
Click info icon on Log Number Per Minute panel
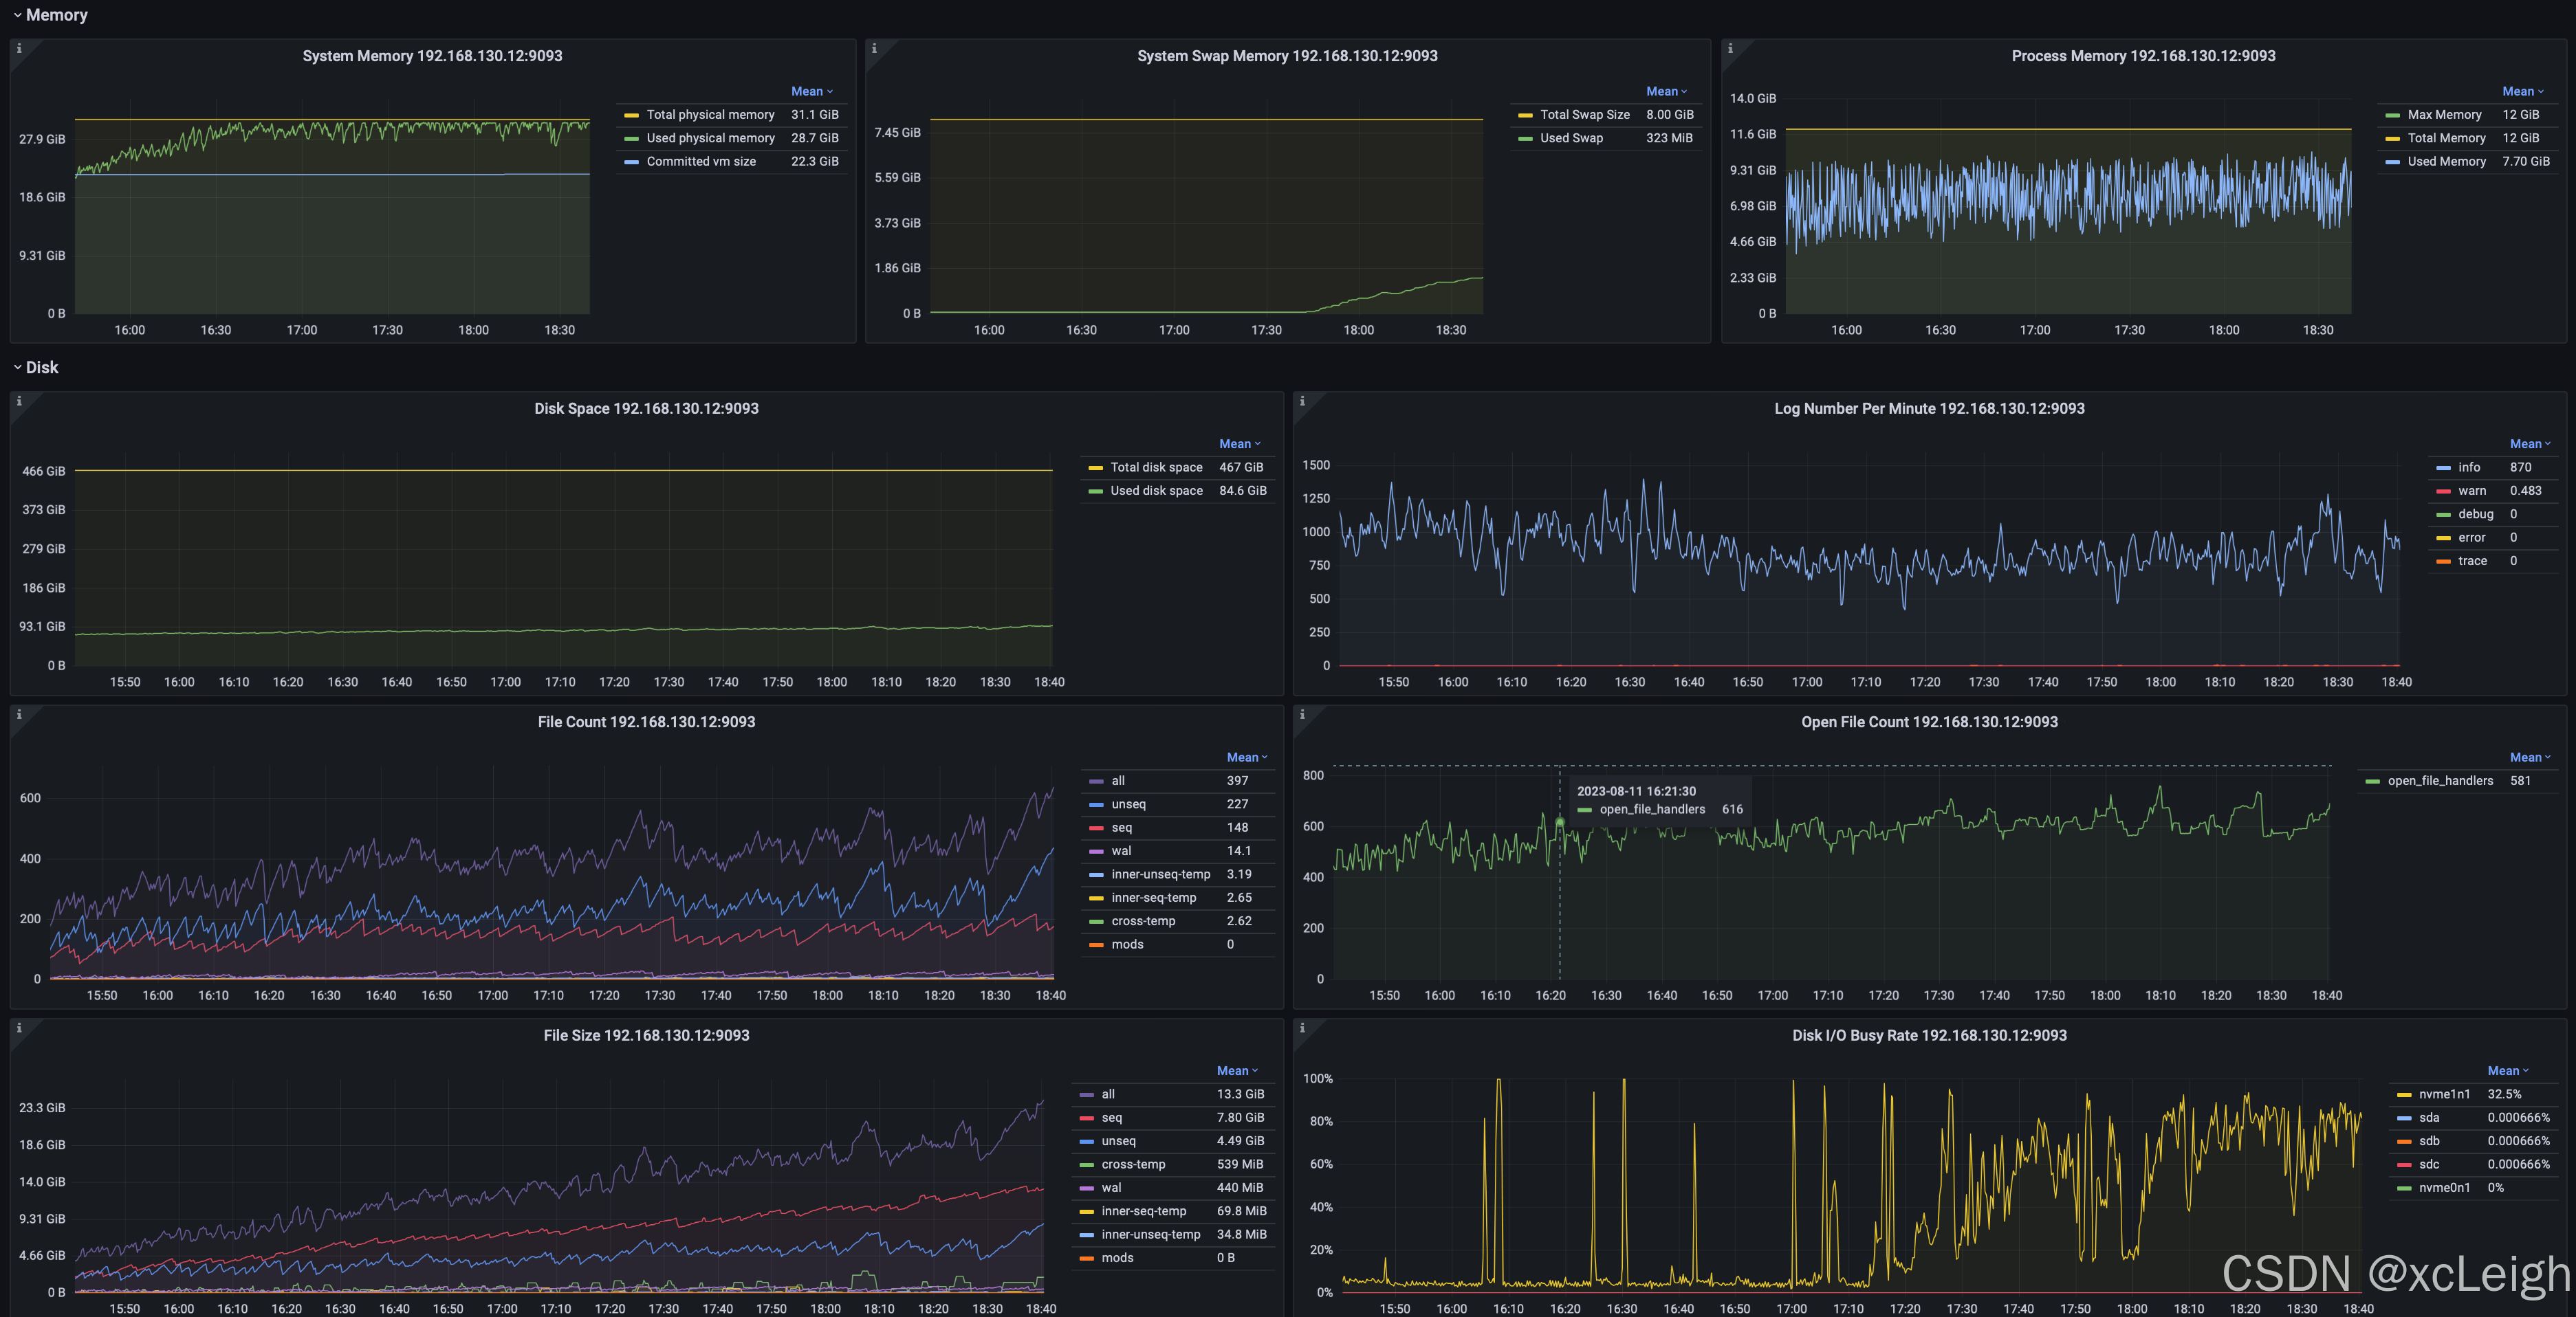pos(1302,401)
